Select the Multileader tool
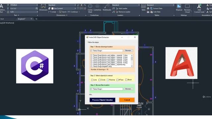 [x=107, y=7]
